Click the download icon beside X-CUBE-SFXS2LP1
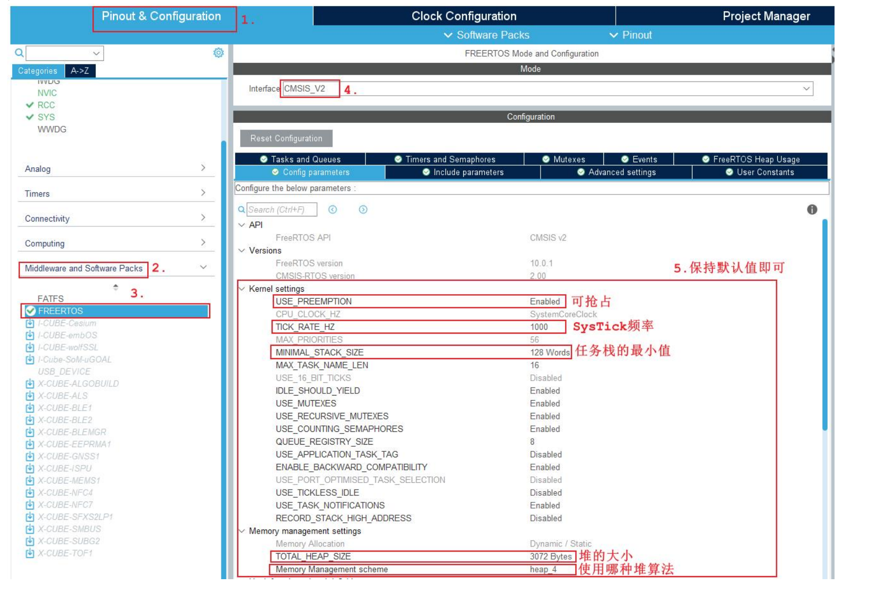 tap(30, 517)
